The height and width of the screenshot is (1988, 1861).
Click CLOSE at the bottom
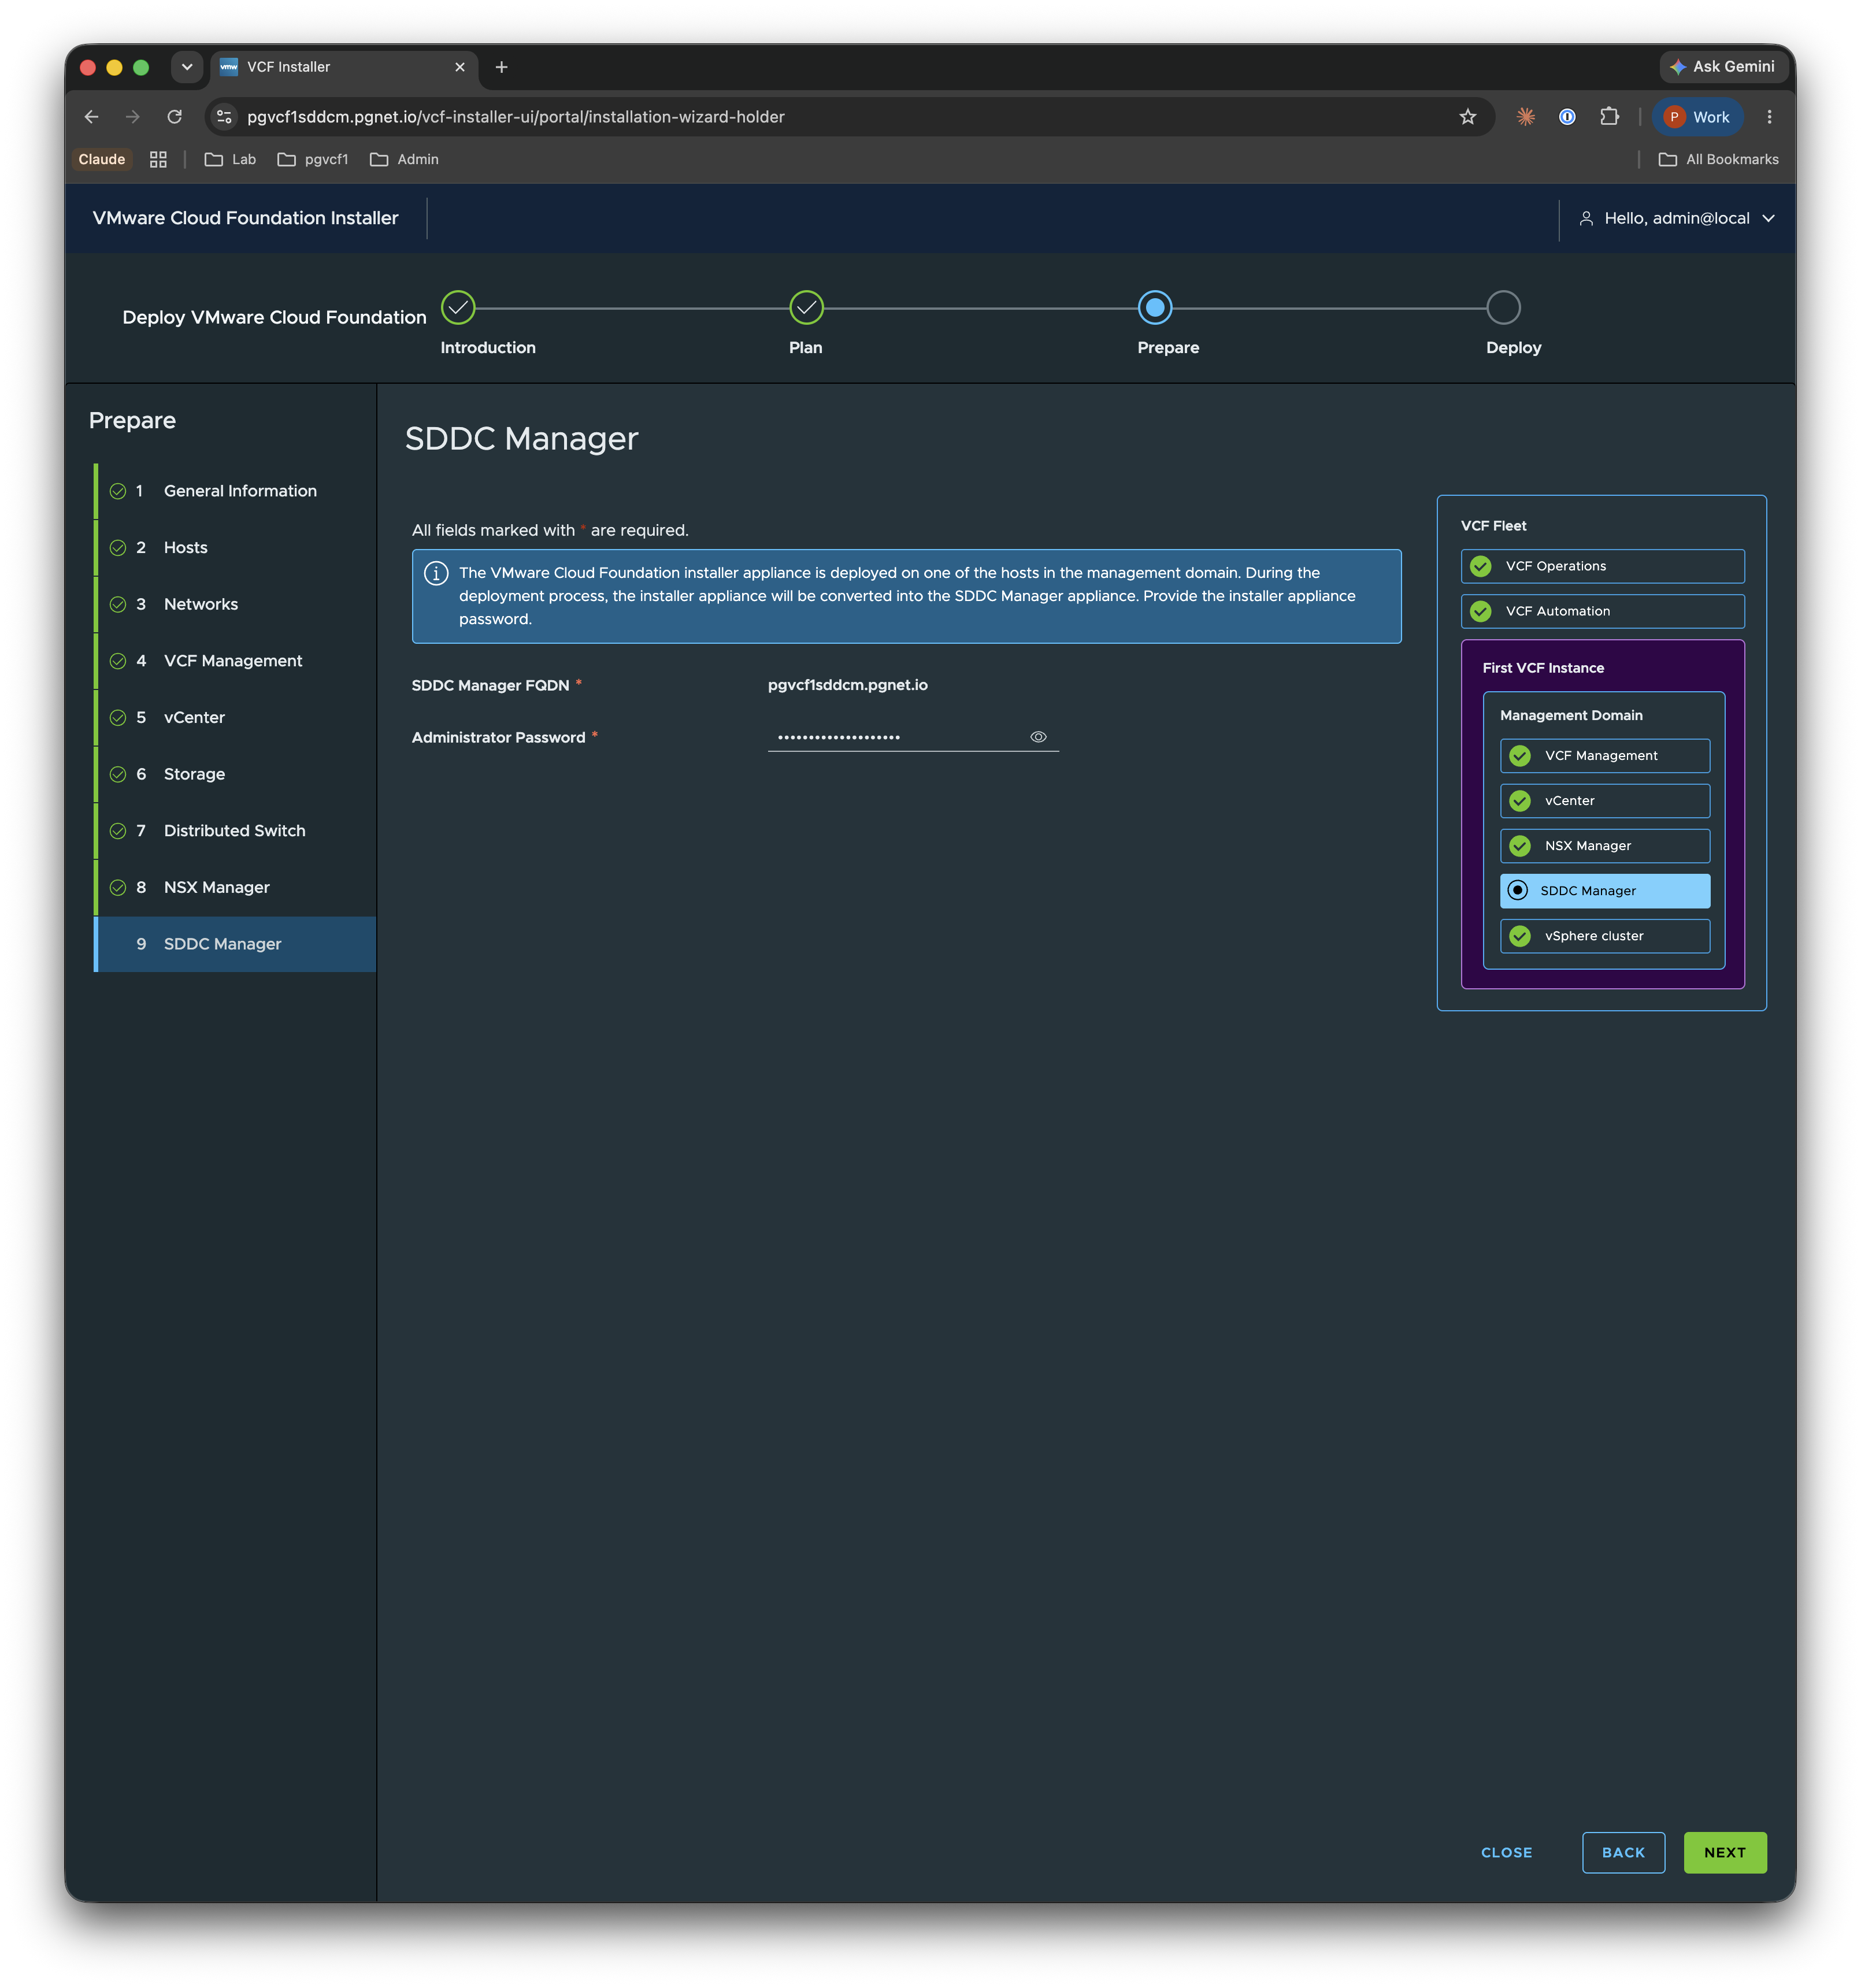[1506, 1852]
